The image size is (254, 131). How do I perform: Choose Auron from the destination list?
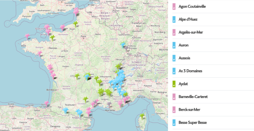click(183, 45)
